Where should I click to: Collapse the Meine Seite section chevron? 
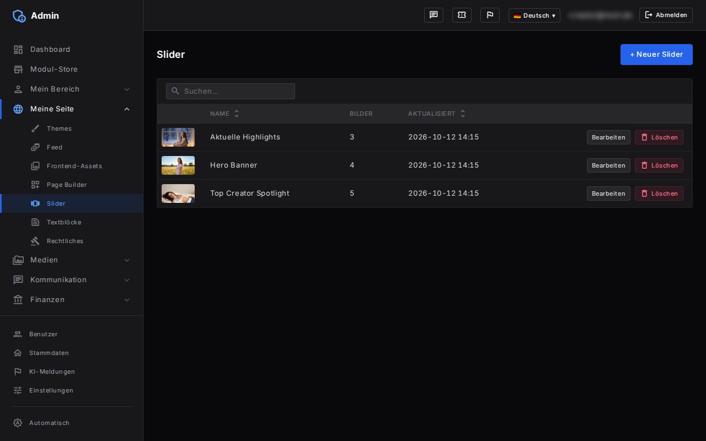tap(127, 109)
